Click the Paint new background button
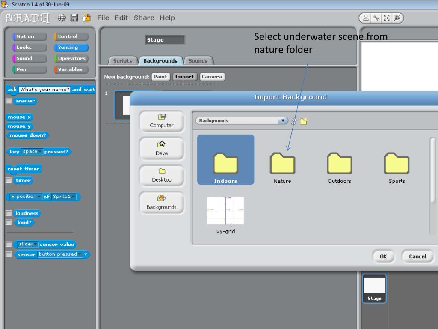Image resolution: width=438 pixels, height=329 pixels. 160,77
